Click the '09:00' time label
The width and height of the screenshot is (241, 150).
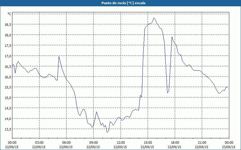93,143
